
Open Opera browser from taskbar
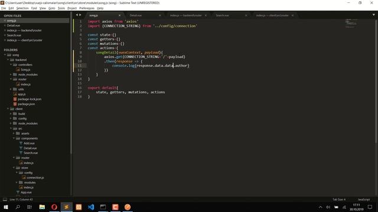coord(54,207)
